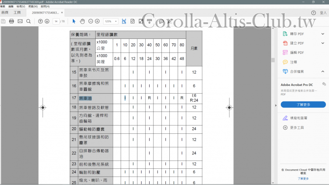Click the blue 了解更多 button
This screenshot has width=329, height=185.
point(303,105)
